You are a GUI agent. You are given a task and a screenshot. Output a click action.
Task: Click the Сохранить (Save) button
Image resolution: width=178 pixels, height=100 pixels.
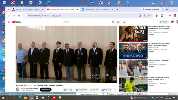click(x=106, y=90)
